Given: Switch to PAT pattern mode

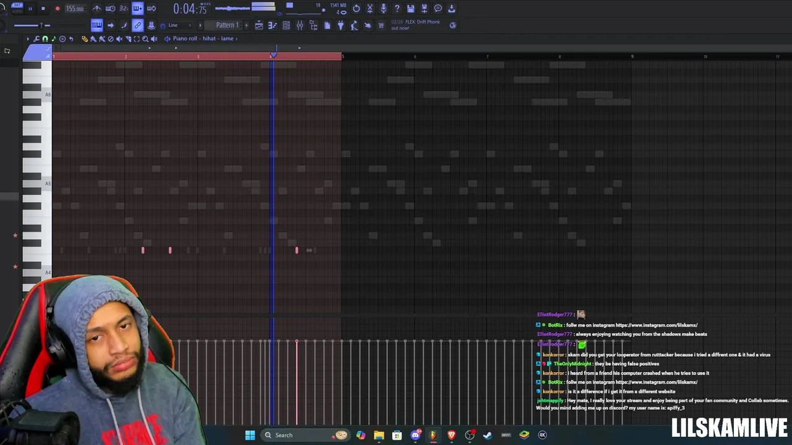Looking at the screenshot, I should click(x=17, y=5).
